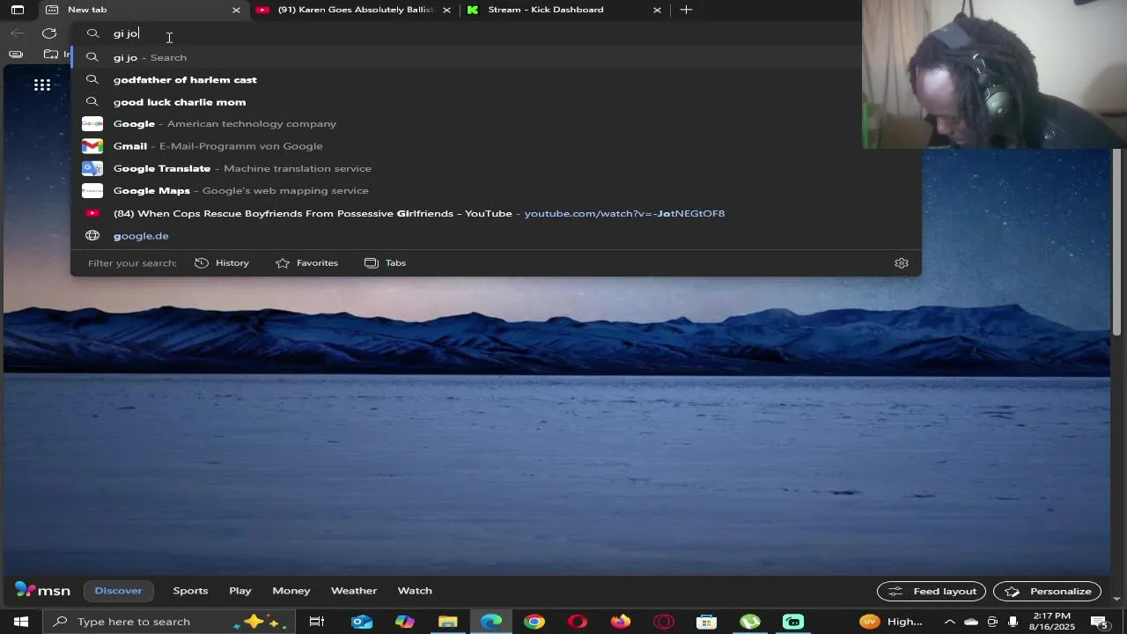Close the Karen YouTube tab
1127x634 pixels.
point(446,10)
